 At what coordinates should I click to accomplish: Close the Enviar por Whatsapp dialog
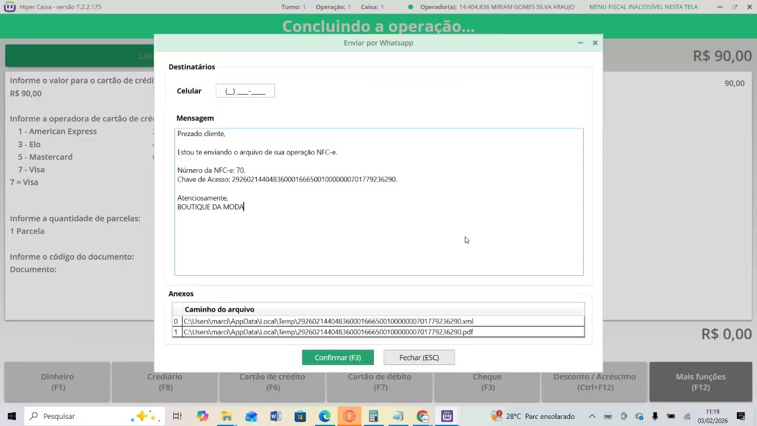tap(595, 43)
